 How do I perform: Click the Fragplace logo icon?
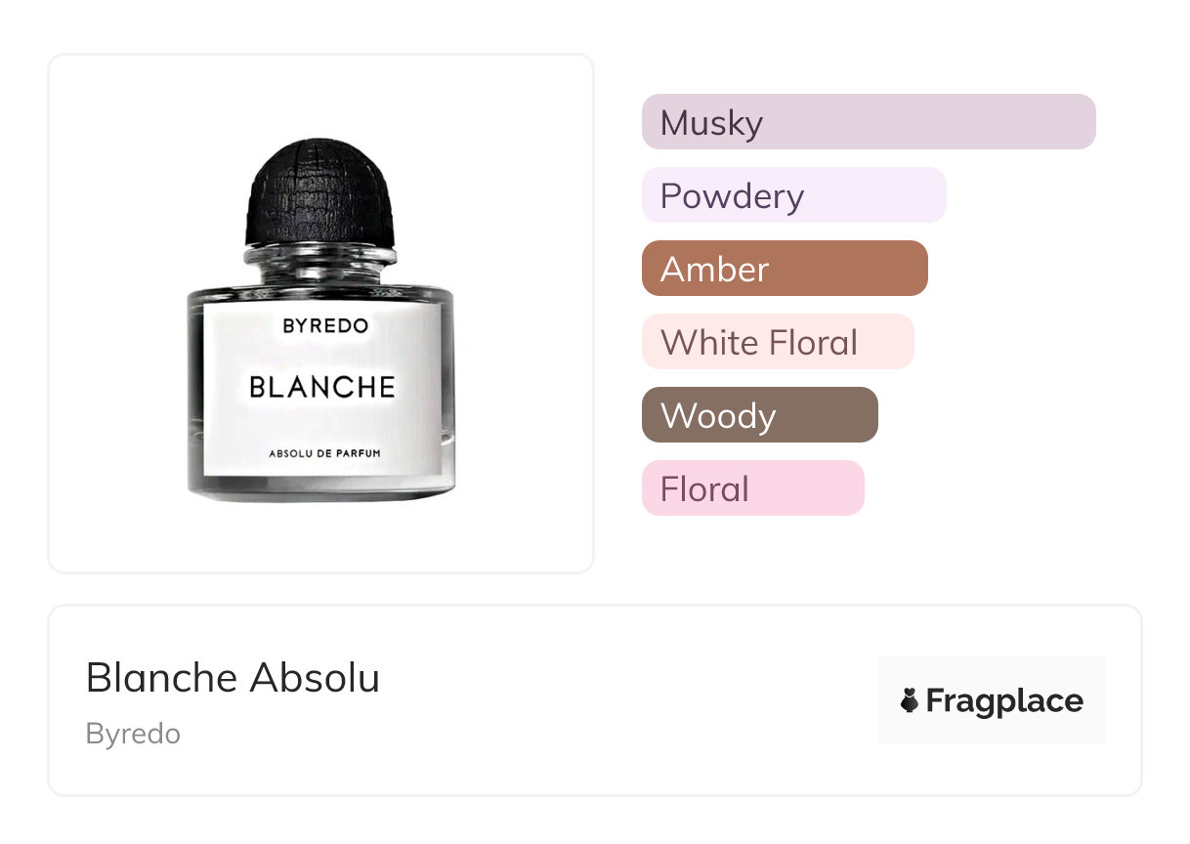[x=910, y=700]
